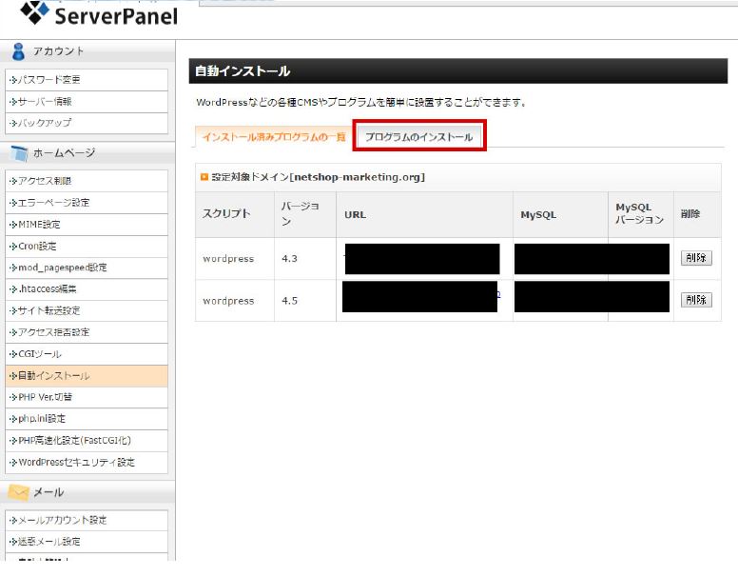Image resolution: width=738 pixels, height=576 pixels.
Task: Open php.ini設定 in the sidebar
Action: tap(87, 419)
